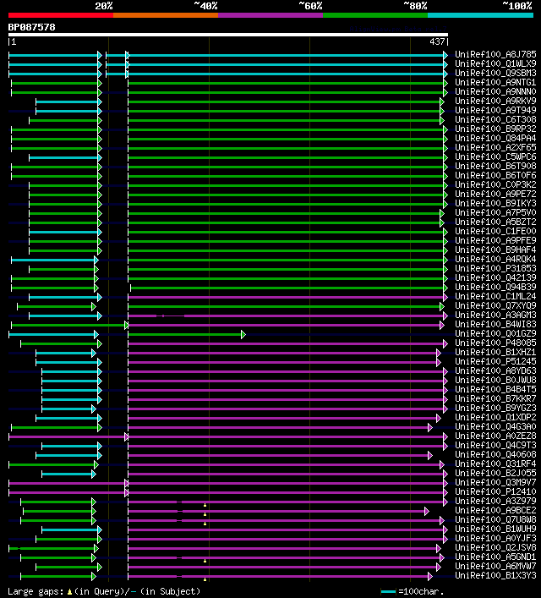The image size is (541, 598).
Task: Select UniRef100_Q7XYQ9 entry
Action: (x=495, y=305)
